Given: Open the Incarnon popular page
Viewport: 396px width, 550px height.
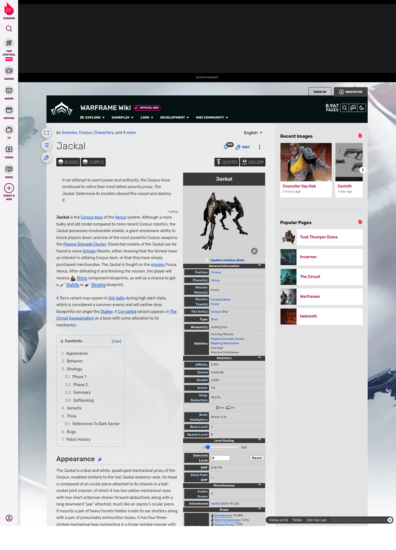Looking at the screenshot, I should pyautogui.click(x=321, y=257).
